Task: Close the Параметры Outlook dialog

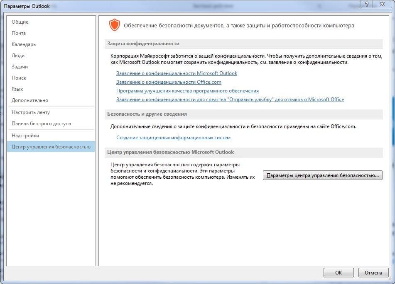Action: (382, 4)
